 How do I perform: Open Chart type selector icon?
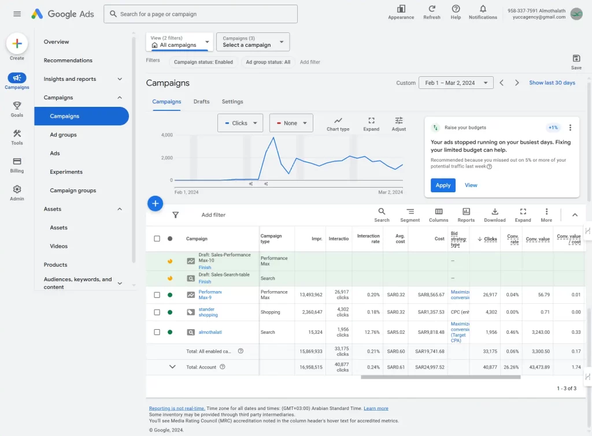[338, 121]
